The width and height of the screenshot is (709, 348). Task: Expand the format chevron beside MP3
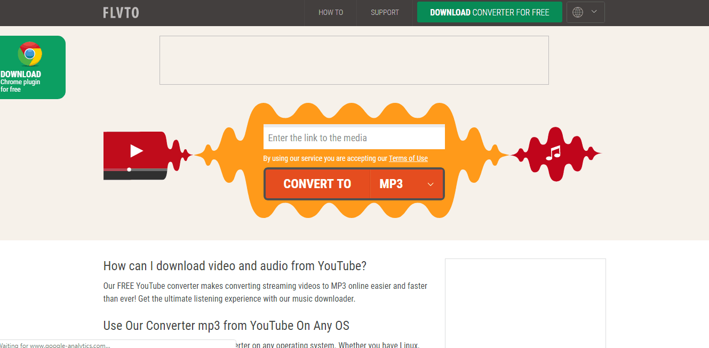click(431, 184)
